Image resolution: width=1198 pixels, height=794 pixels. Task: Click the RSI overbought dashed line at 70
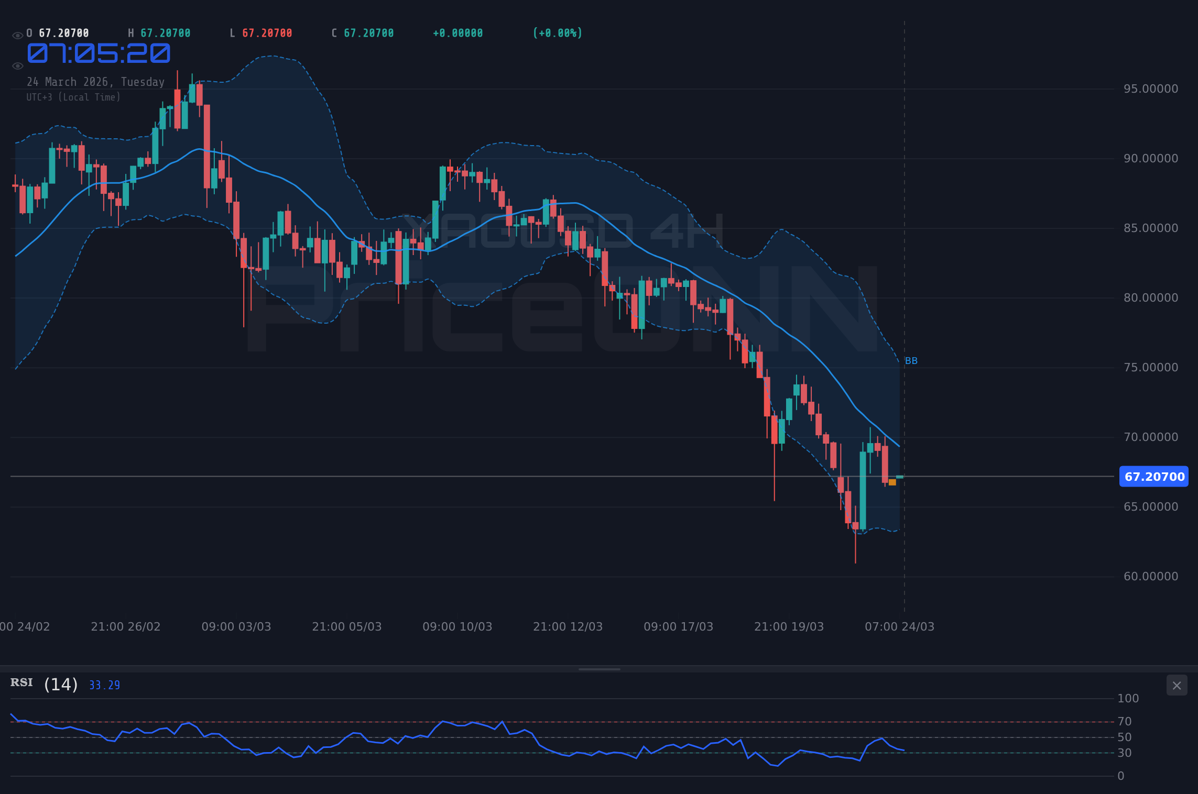576,721
